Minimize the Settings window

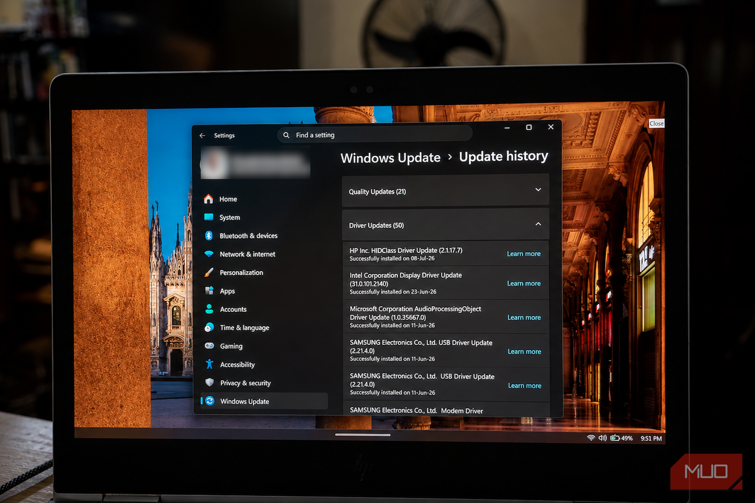pos(507,128)
